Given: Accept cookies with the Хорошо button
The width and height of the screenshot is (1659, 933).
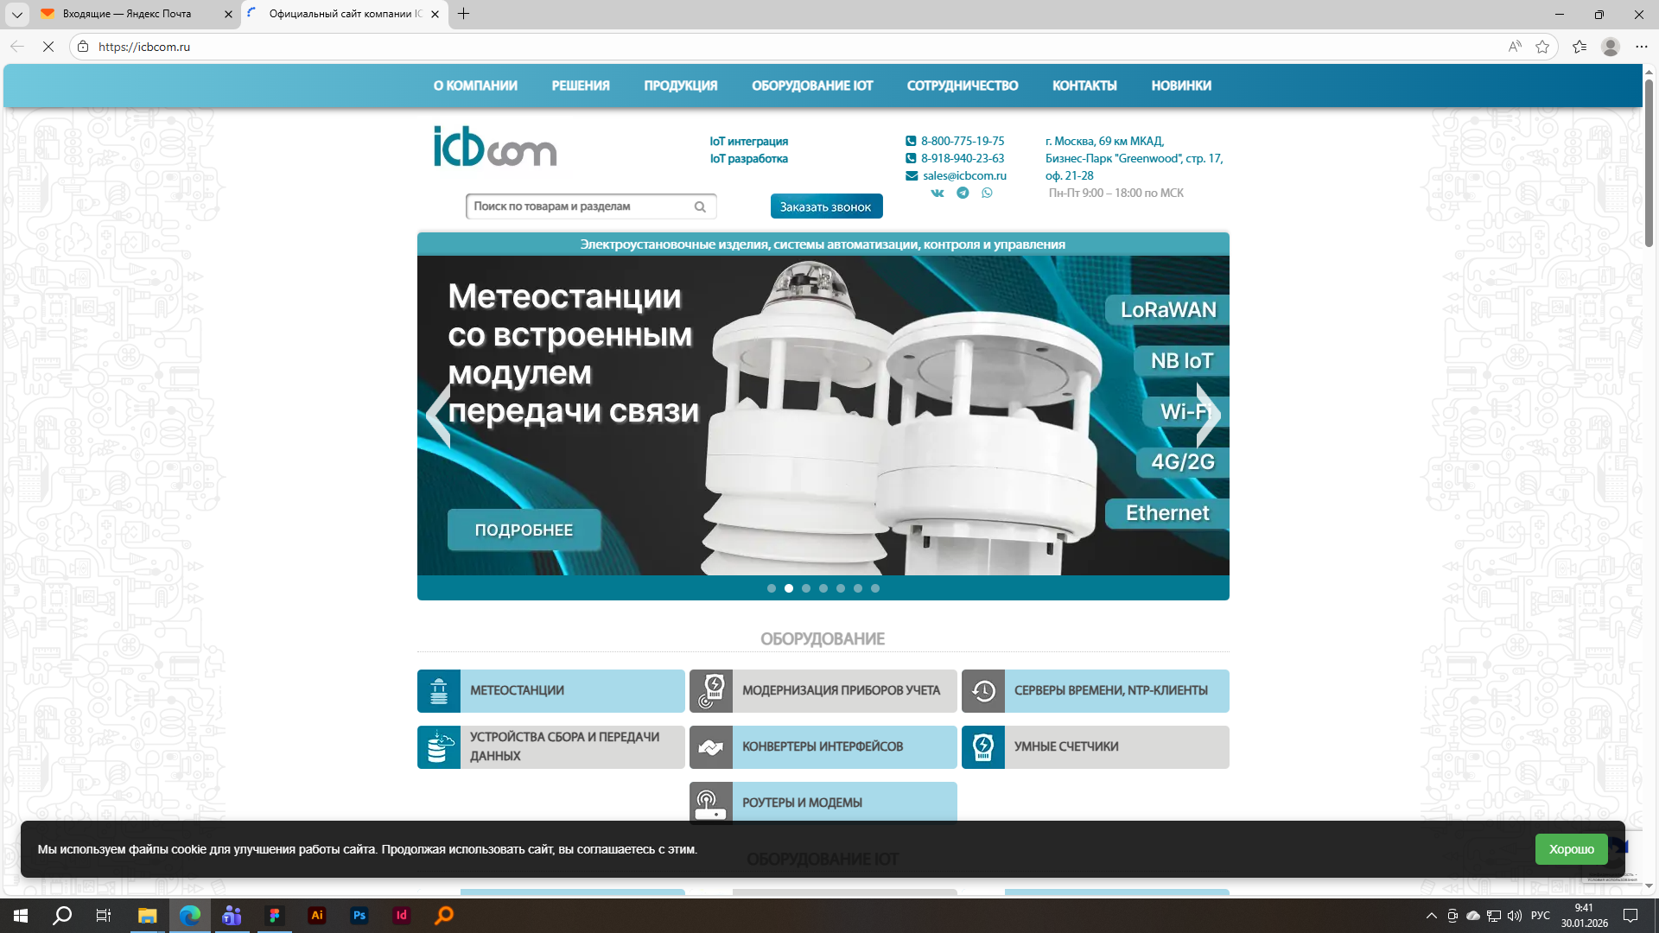Looking at the screenshot, I should (x=1571, y=849).
